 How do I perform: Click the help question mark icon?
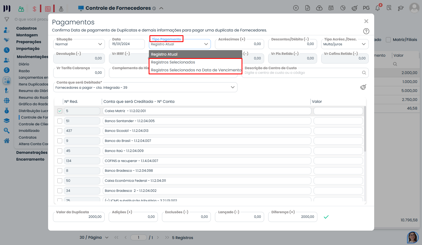(x=366, y=31)
